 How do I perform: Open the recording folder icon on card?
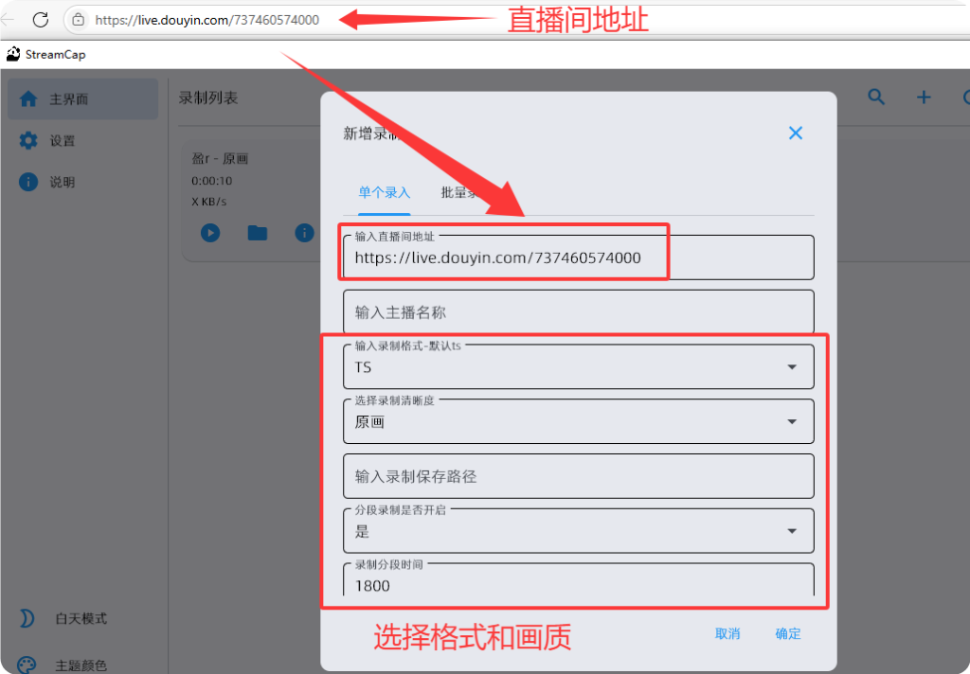pos(258,233)
